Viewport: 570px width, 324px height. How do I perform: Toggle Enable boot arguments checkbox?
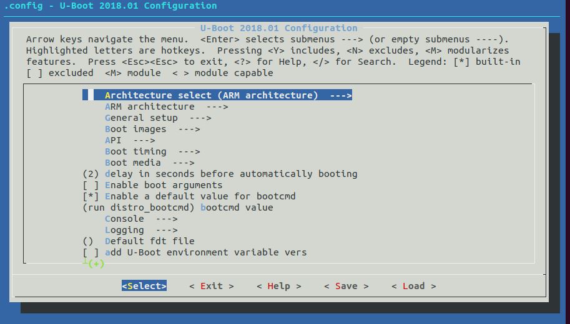coord(152,185)
